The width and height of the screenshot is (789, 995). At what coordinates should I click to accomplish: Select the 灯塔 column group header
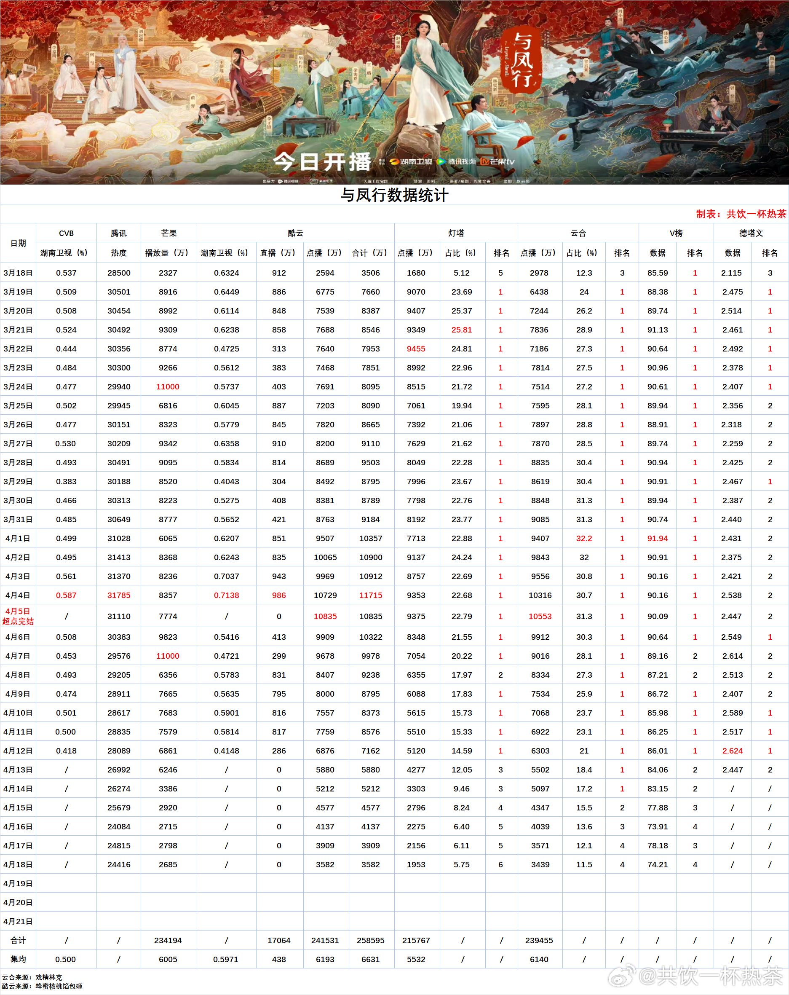pos(456,233)
